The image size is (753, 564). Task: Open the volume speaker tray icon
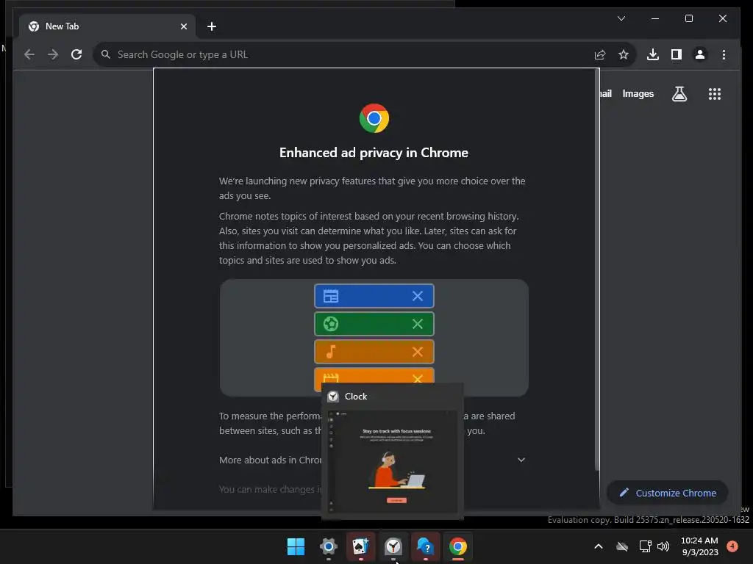coord(663,546)
